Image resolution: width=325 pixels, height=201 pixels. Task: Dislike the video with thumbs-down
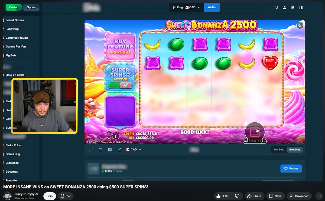coord(237,196)
